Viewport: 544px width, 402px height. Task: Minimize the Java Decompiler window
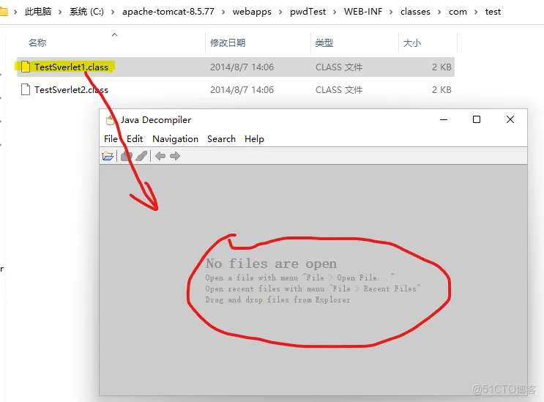[x=444, y=119]
